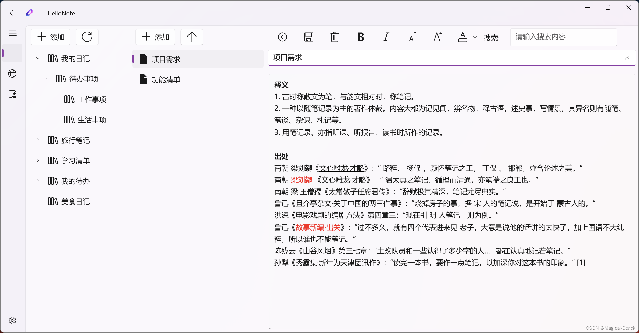This screenshot has width=639, height=333.
Task: Open the font color dropdown arrow
Action: [475, 37]
